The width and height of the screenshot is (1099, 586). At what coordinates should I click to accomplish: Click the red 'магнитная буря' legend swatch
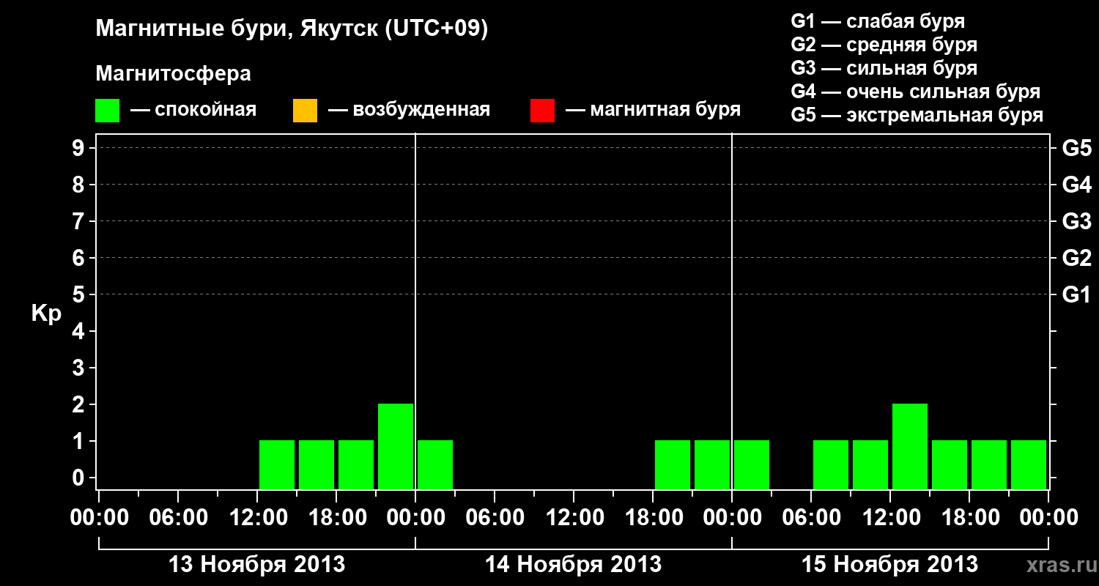[x=542, y=111]
